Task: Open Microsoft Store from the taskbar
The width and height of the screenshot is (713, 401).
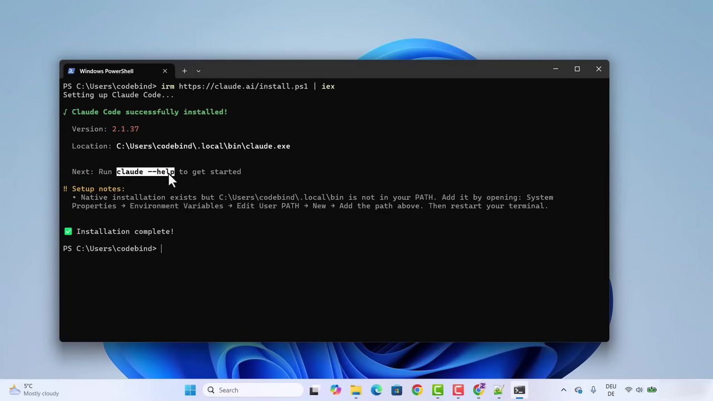Action: 397,390
